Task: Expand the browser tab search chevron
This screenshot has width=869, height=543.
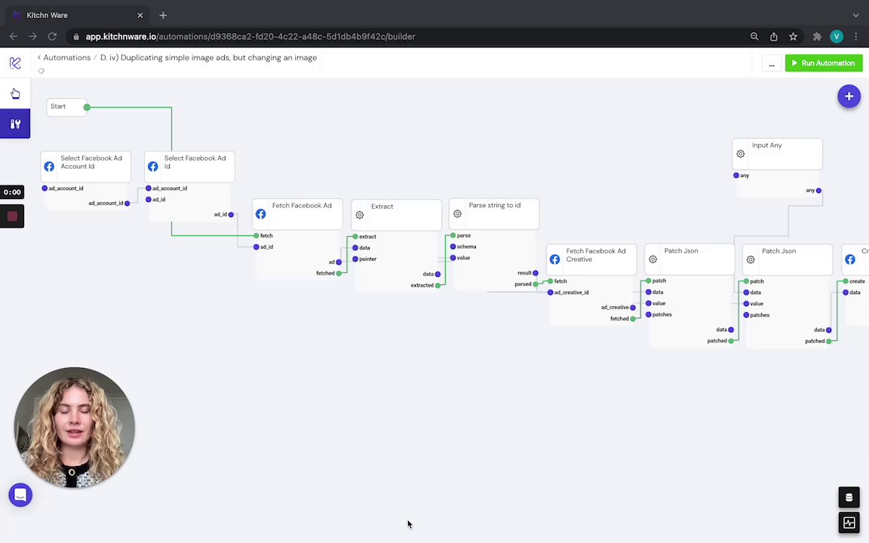Action: 855,15
